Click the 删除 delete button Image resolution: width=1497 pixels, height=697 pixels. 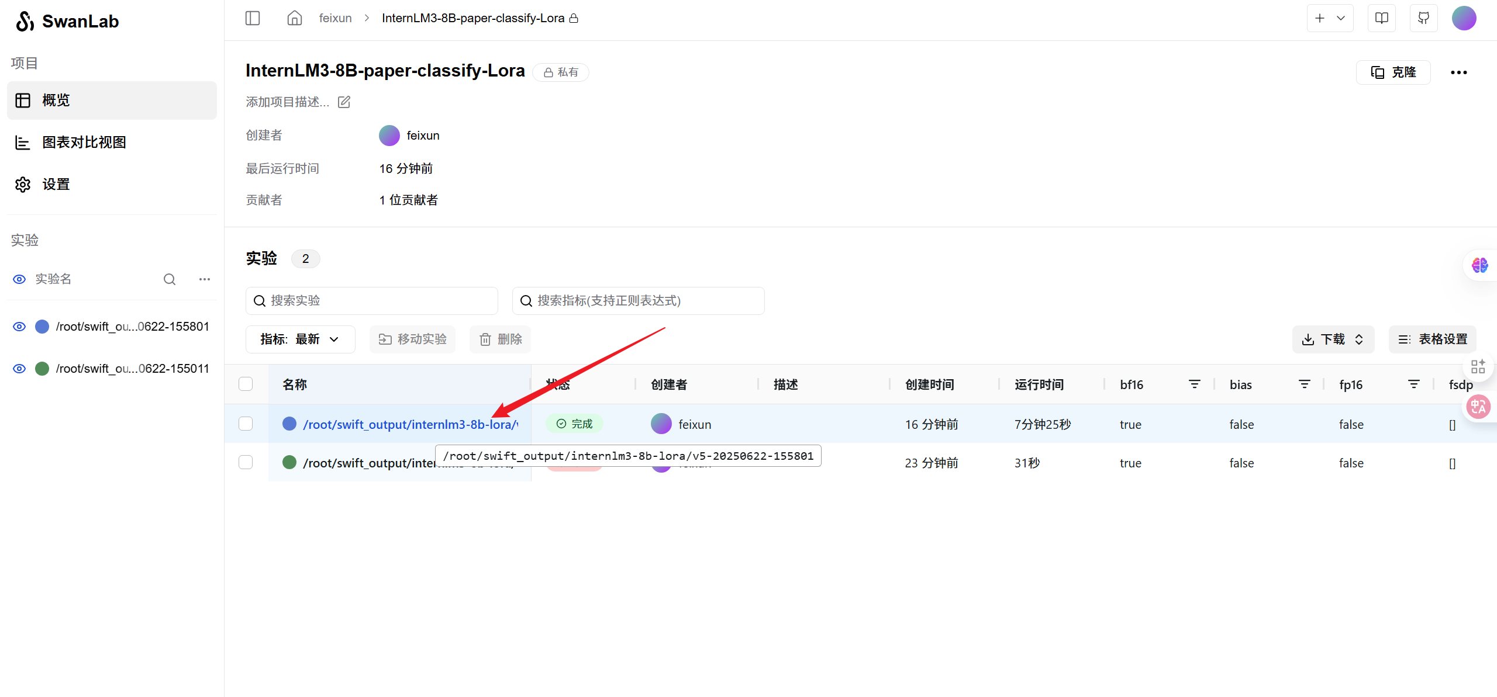tap(500, 339)
